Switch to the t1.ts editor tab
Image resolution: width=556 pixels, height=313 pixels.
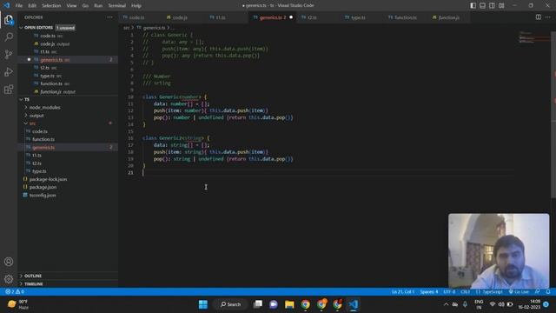[221, 17]
